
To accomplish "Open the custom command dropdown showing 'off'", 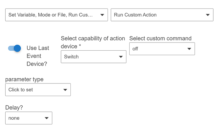I will (162, 49).
